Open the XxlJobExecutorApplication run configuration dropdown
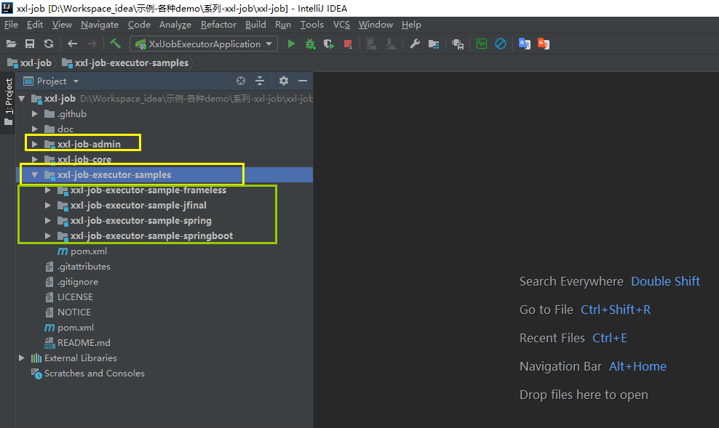This screenshot has width=719, height=428. (204, 44)
